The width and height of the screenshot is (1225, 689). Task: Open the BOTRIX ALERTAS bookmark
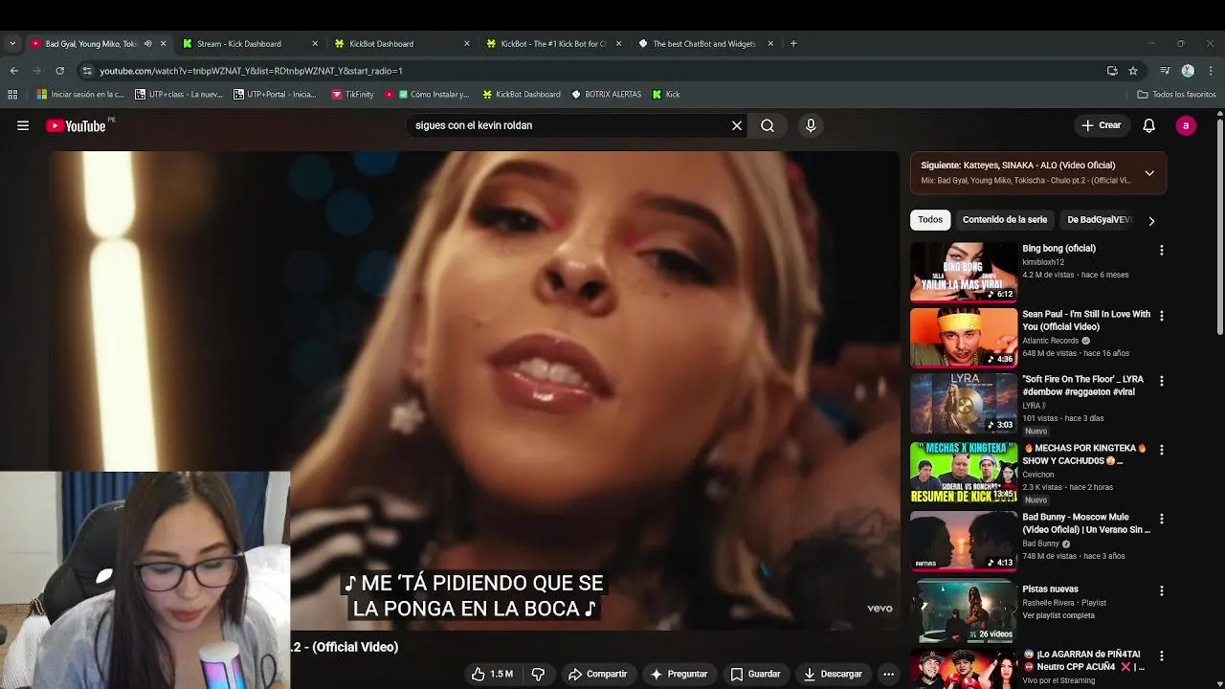[606, 94]
